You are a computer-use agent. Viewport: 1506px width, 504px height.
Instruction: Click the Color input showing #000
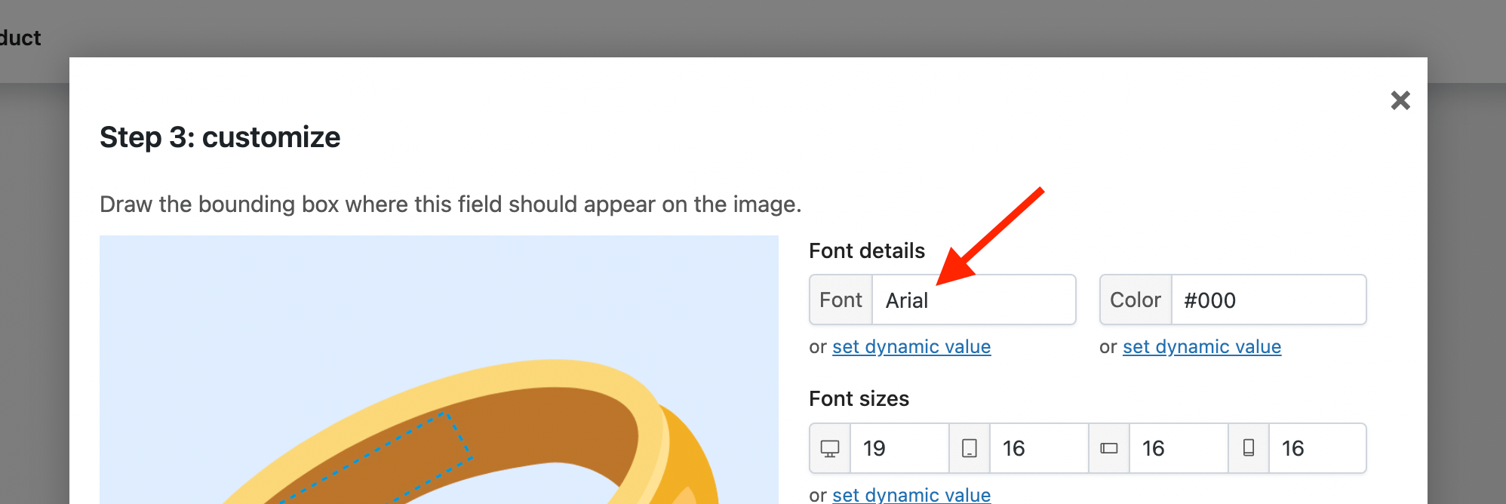coord(1268,300)
